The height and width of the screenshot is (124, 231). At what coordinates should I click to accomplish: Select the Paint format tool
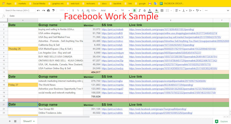pyautogui.click(x=53, y=11)
